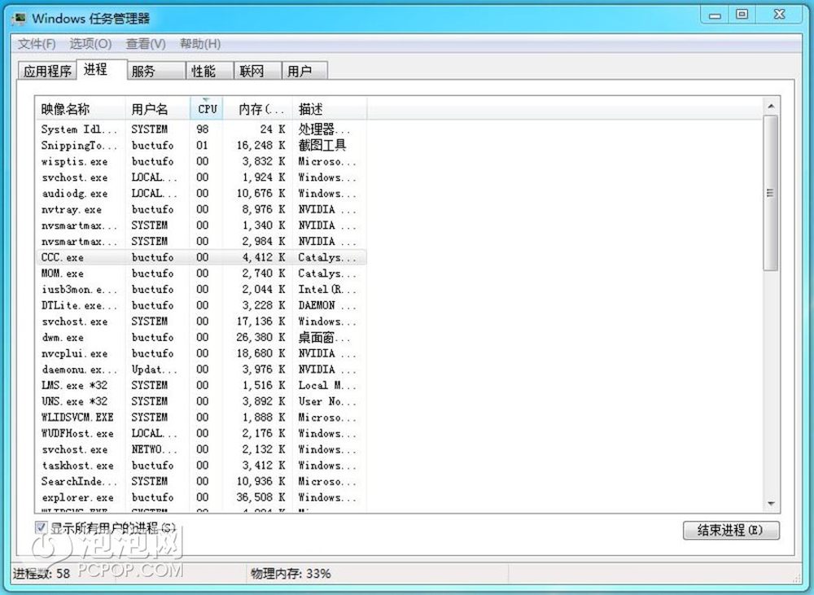Screen dimensions: 814x595
Task: Open the 选项(O) menu
Action: 90,44
